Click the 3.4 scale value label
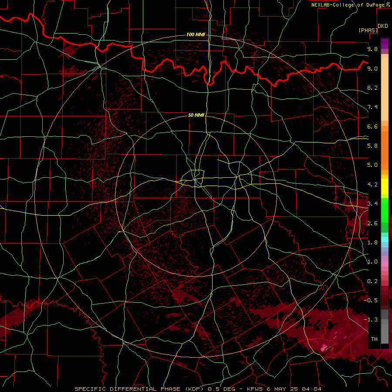The width and height of the screenshot is (392, 392). click(372, 204)
